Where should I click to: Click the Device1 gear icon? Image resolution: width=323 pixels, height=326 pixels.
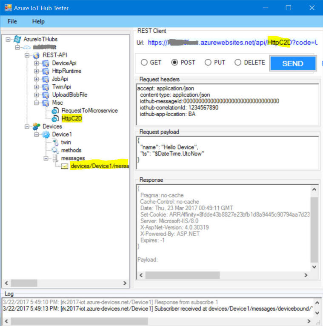46,134
